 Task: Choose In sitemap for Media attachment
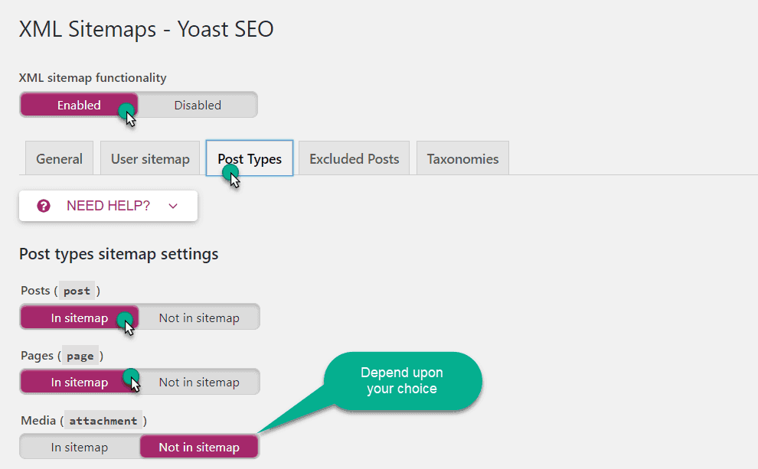(80, 448)
